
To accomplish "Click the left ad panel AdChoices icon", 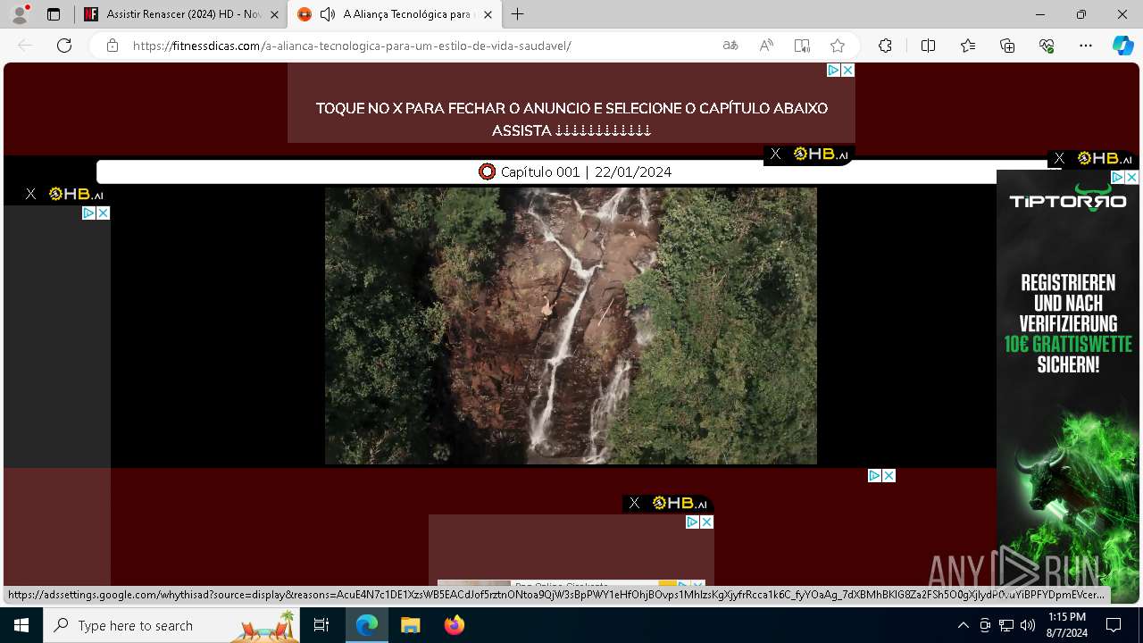I will coord(89,213).
